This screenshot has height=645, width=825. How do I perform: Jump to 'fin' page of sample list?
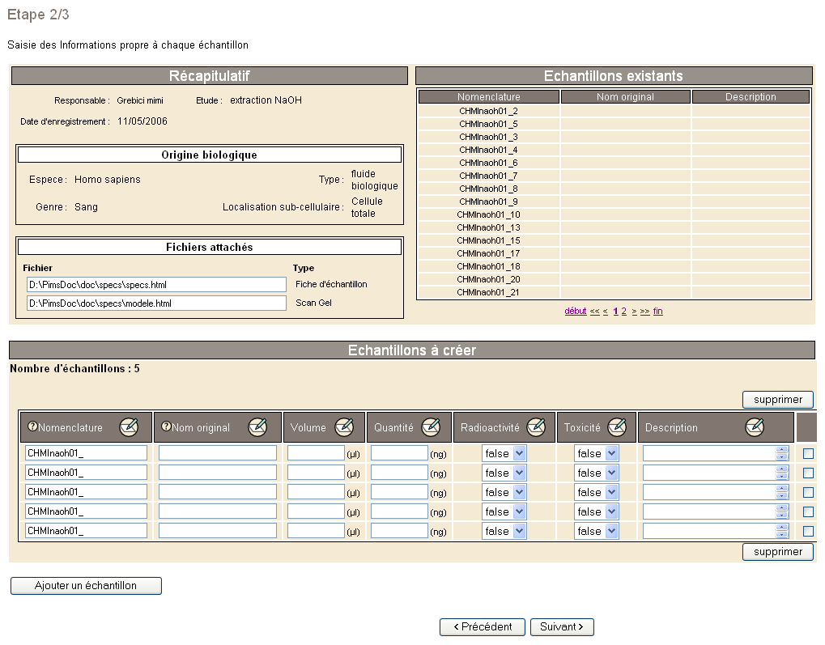657,311
